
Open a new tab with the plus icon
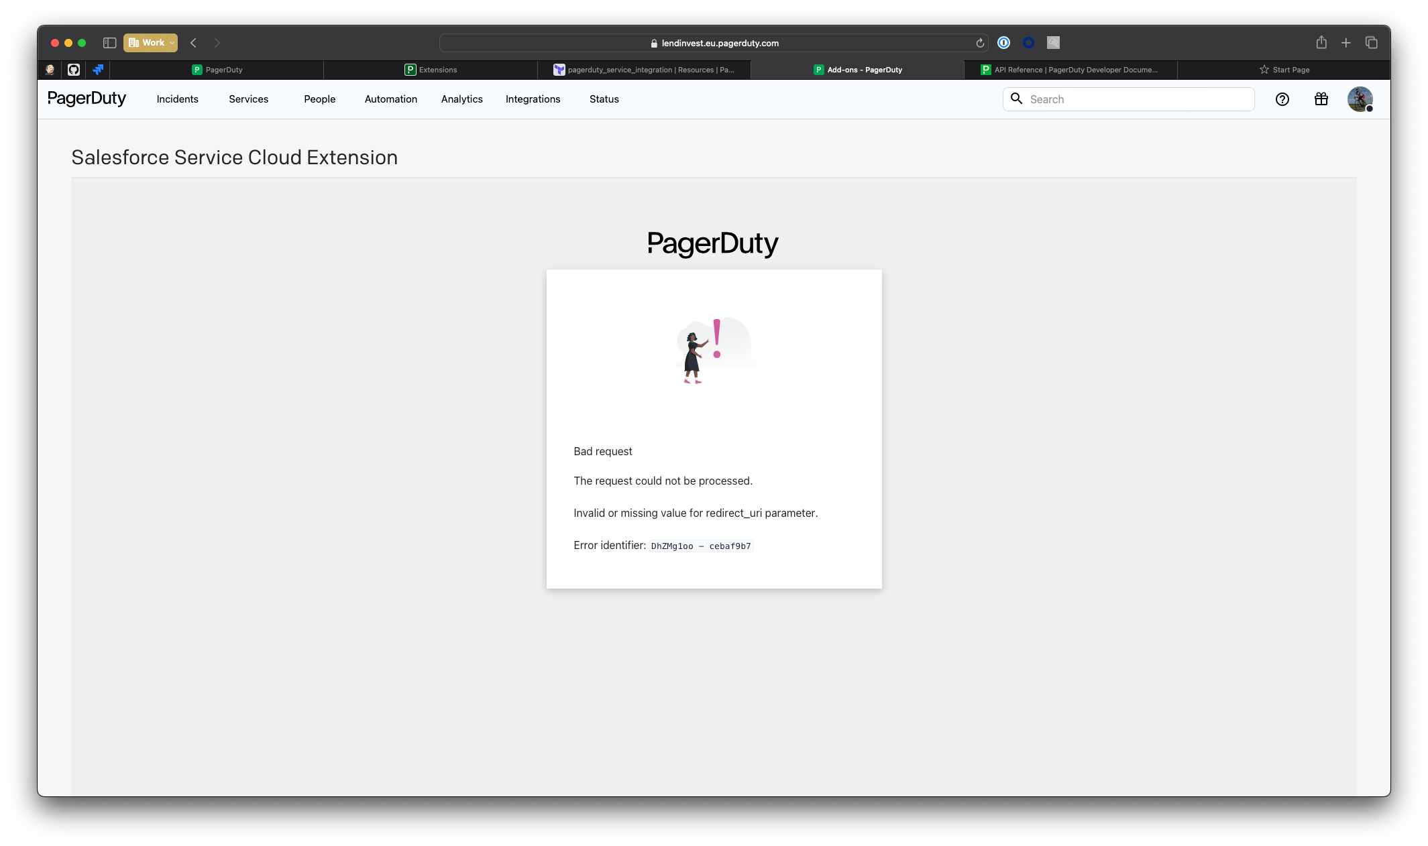coord(1345,43)
